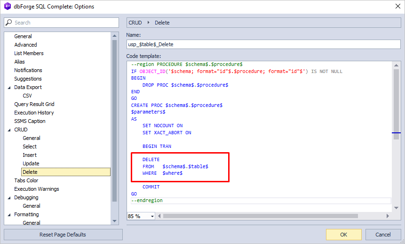Select CSV under Data Export
Image resolution: width=405 pixels, height=244 pixels.
pos(27,96)
